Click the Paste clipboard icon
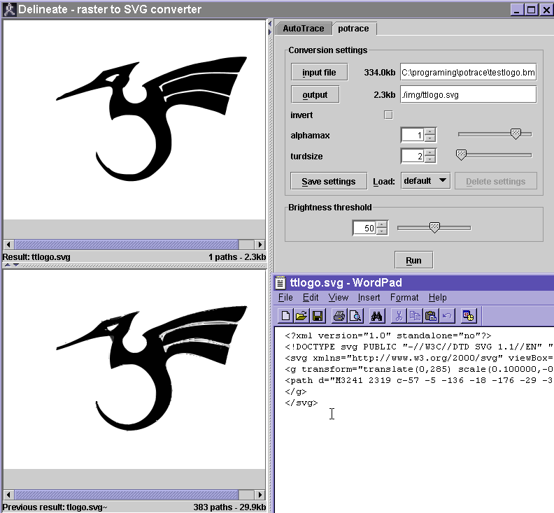554x513 pixels. click(431, 316)
